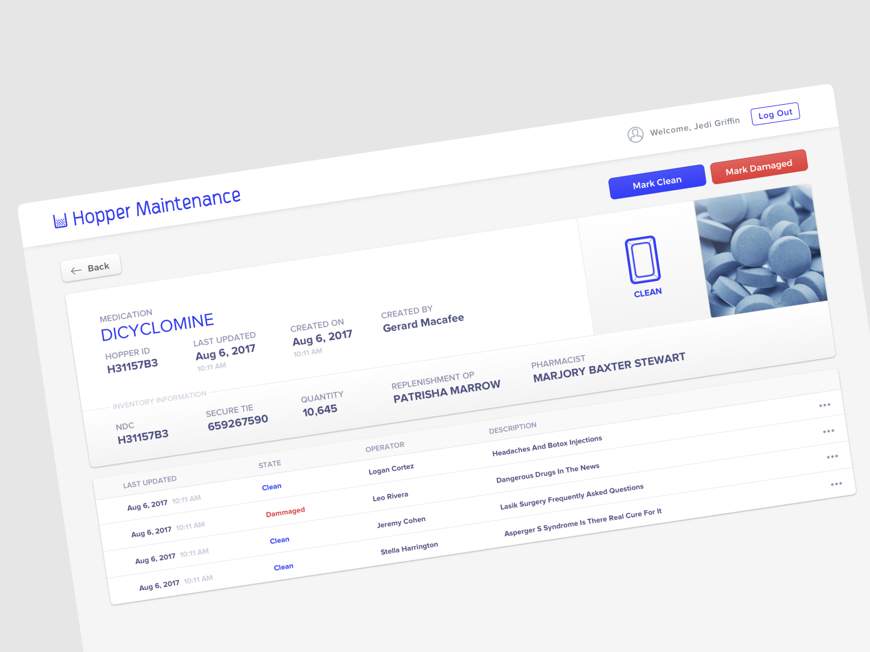Click the user avatar icon
The height and width of the screenshot is (652, 870).
(635, 134)
